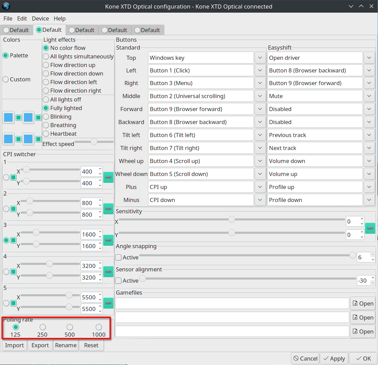Image resolution: width=378 pixels, height=365 pixels.
Task: Click the Import button
Action: (x=14, y=345)
